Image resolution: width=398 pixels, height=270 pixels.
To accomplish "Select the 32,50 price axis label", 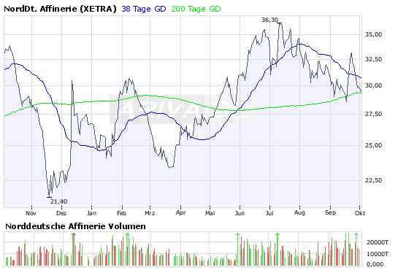I will point(373,59).
